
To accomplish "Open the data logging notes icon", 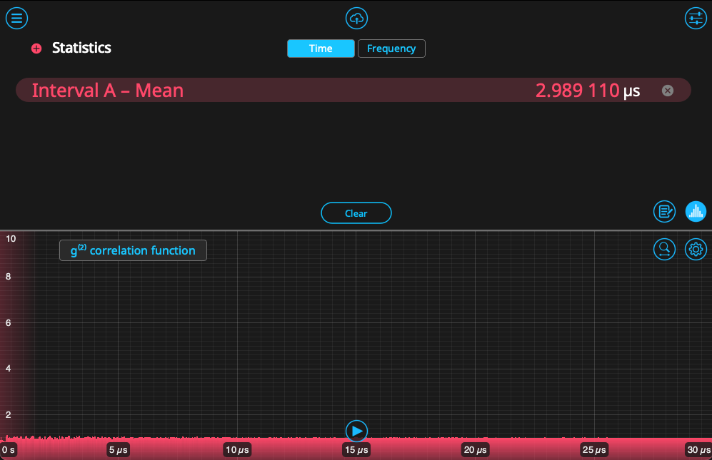I will coord(664,211).
